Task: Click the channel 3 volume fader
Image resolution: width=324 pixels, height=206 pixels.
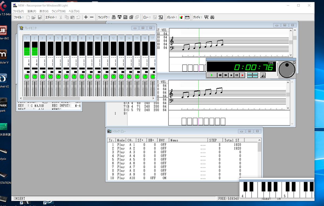Action: pos(42,88)
